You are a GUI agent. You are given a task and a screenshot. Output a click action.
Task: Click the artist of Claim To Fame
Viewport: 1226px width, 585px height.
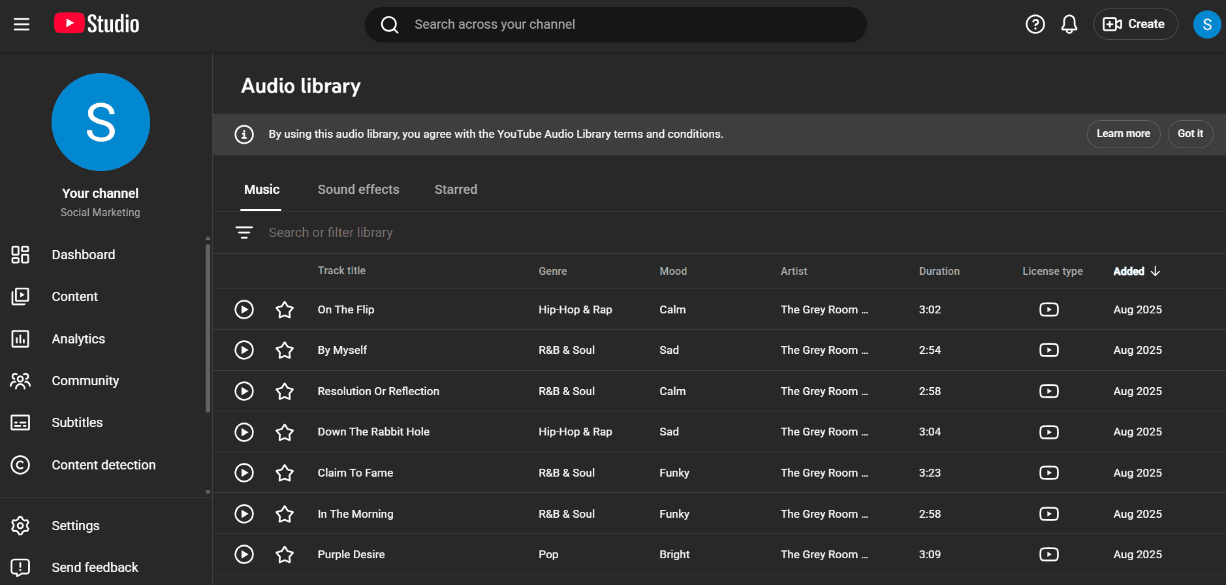click(x=825, y=473)
